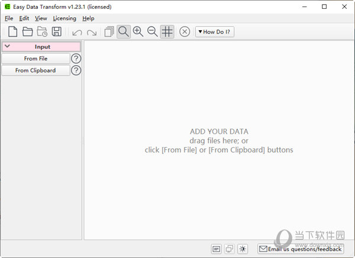355x258 pixels.
Task: Click the Redo arrow icon
Action: [x=92, y=32]
